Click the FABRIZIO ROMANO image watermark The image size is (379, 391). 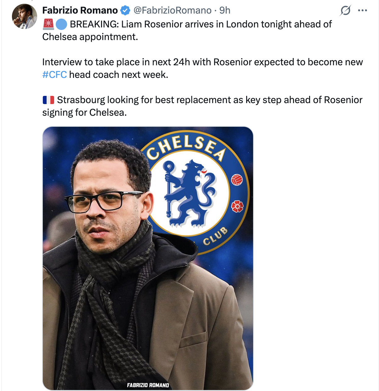[x=148, y=385]
